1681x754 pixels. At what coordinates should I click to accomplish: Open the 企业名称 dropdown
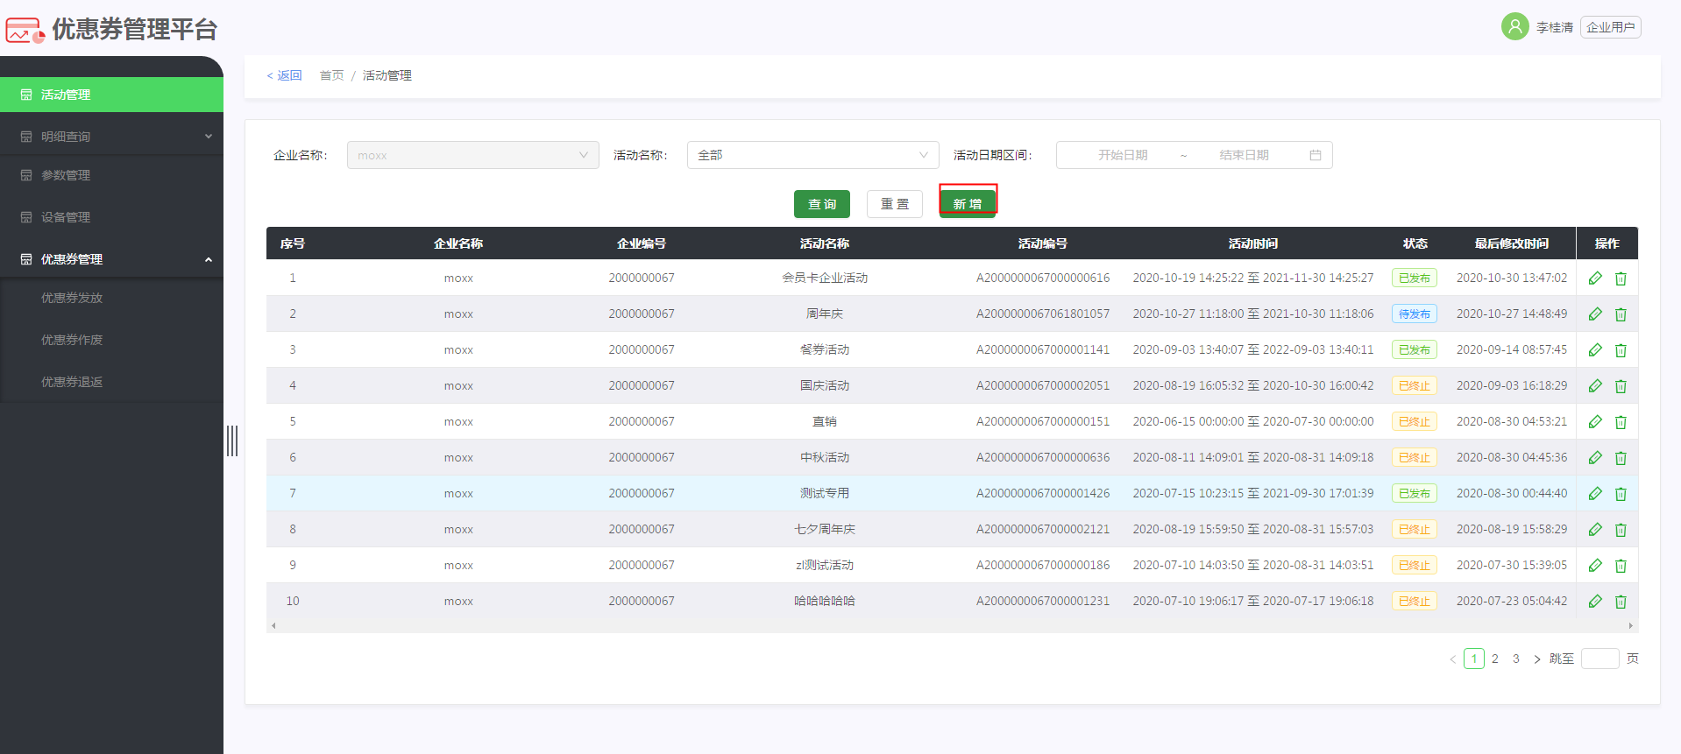[473, 155]
